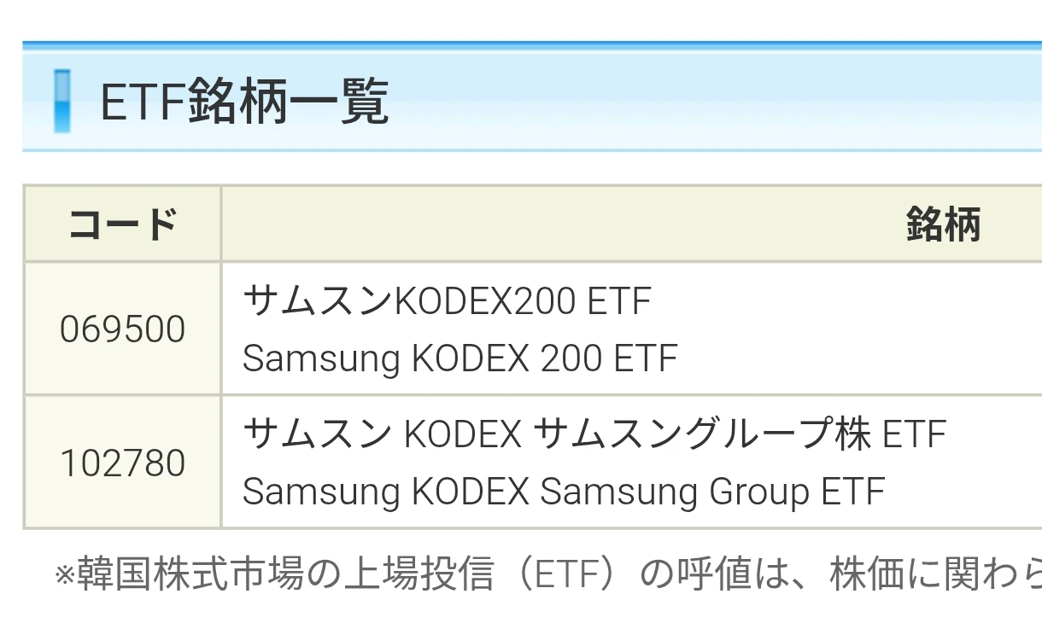The width and height of the screenshot is (1042, 629).
Task: Select the コード column header
Action: coord(122,224)
